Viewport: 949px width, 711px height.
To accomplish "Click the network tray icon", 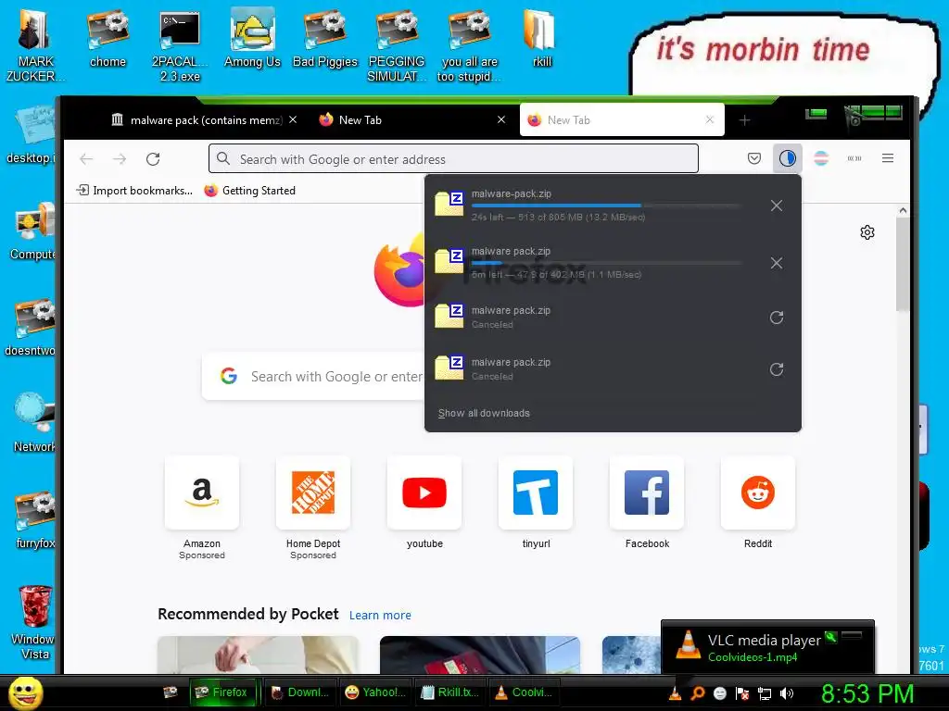I will (x=765, y=693).
